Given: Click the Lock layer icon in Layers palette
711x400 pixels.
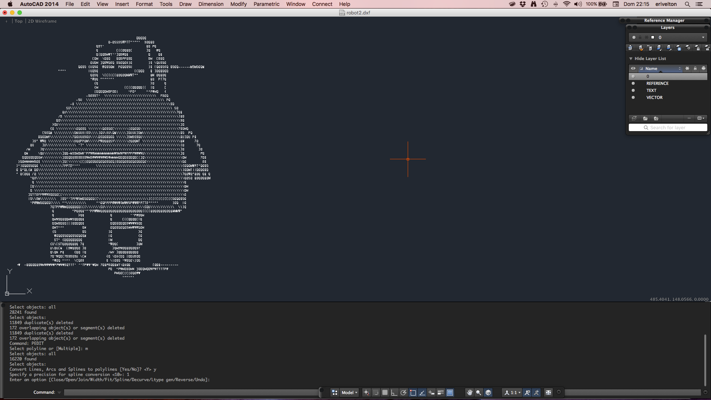Looking at the screenshot, I should click(x=698, y=48).
